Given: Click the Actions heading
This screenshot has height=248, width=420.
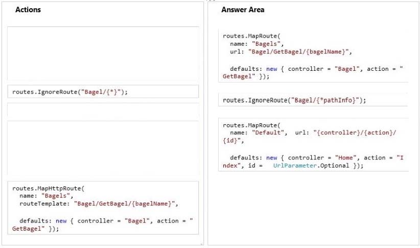Looking at the screenshot, I should (x=28, y=10).
